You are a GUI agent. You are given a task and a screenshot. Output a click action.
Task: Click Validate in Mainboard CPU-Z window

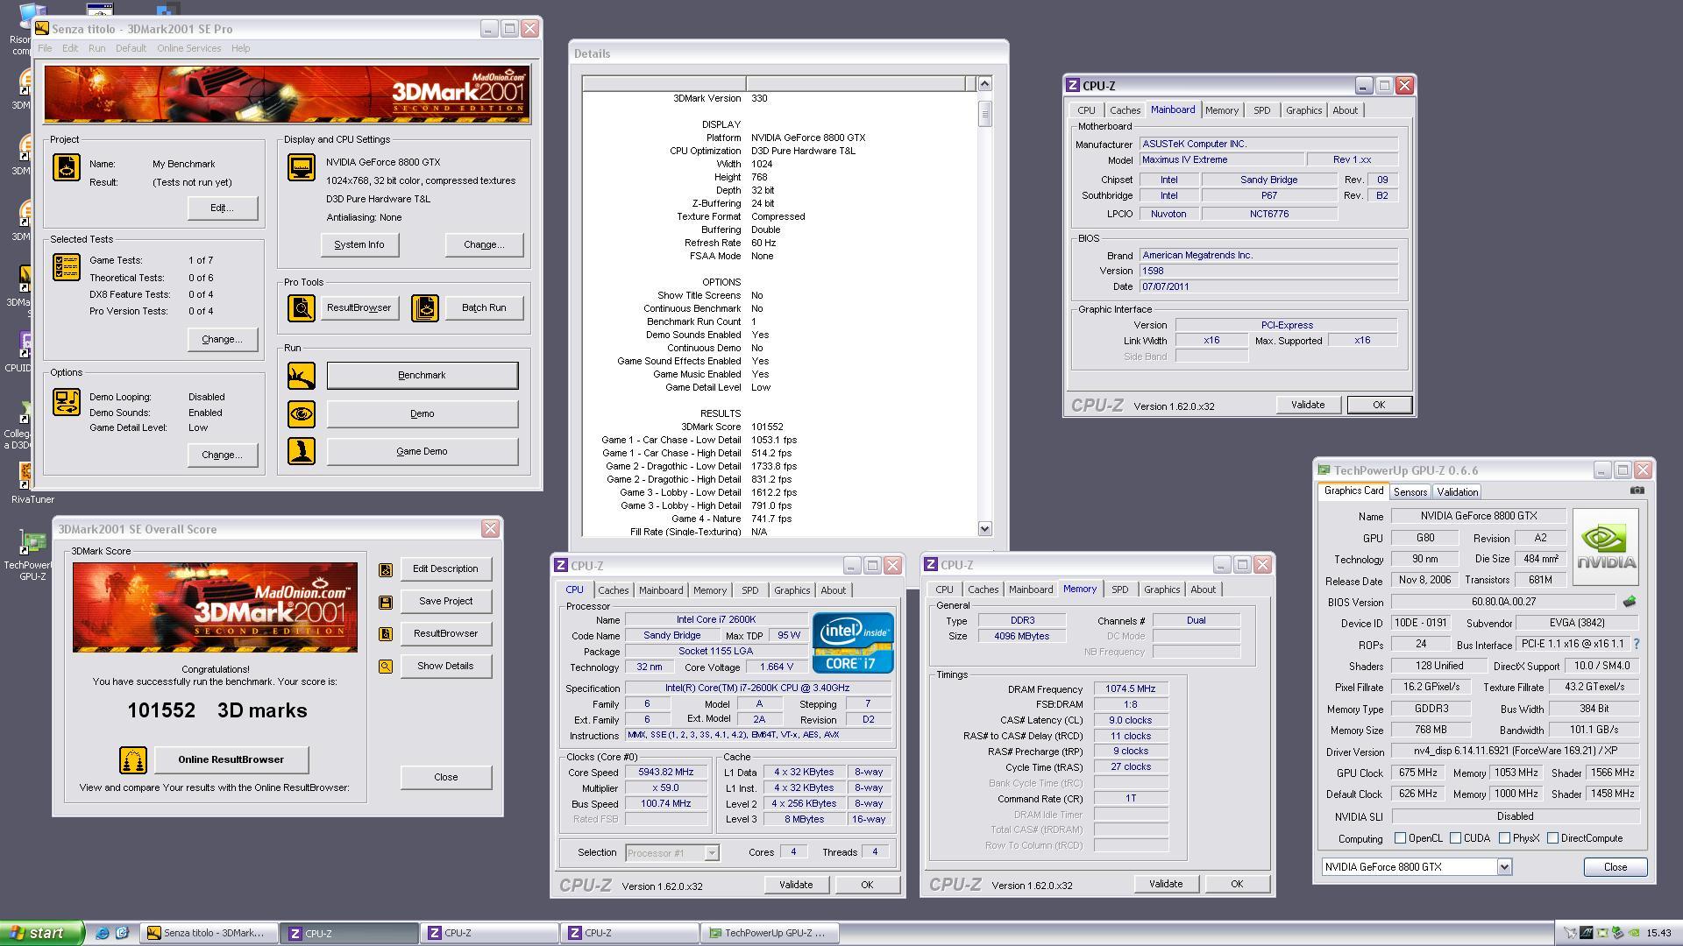coord(1308,405)
